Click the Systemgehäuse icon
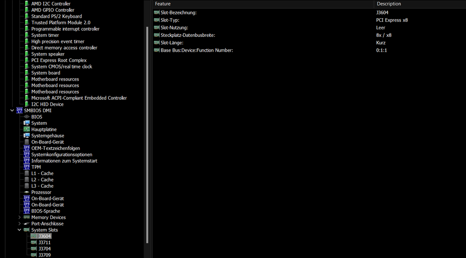 click(x=27, y=136)
